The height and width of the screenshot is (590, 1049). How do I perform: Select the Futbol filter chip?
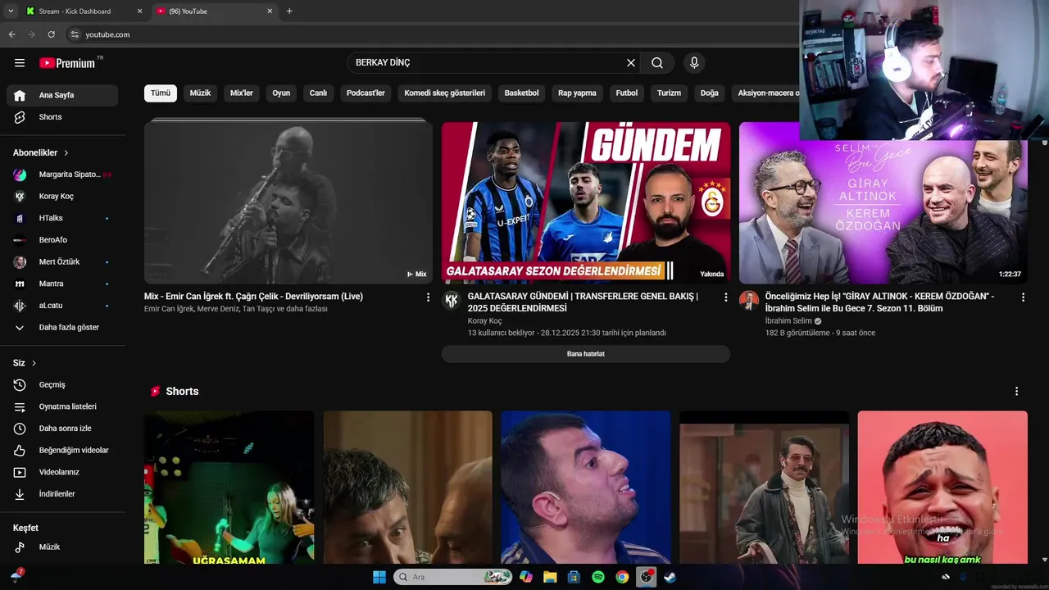[x=627, y=93]
